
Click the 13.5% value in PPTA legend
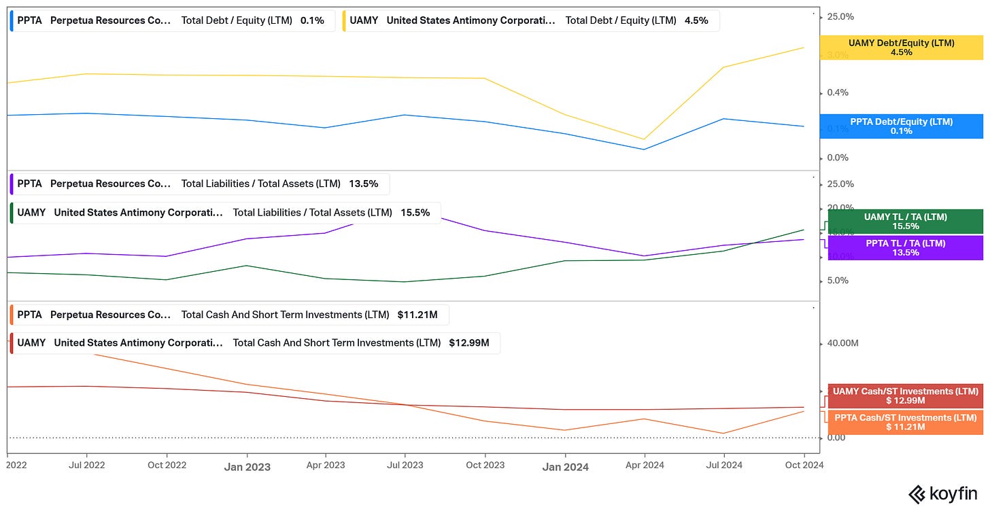coord(364,183)
